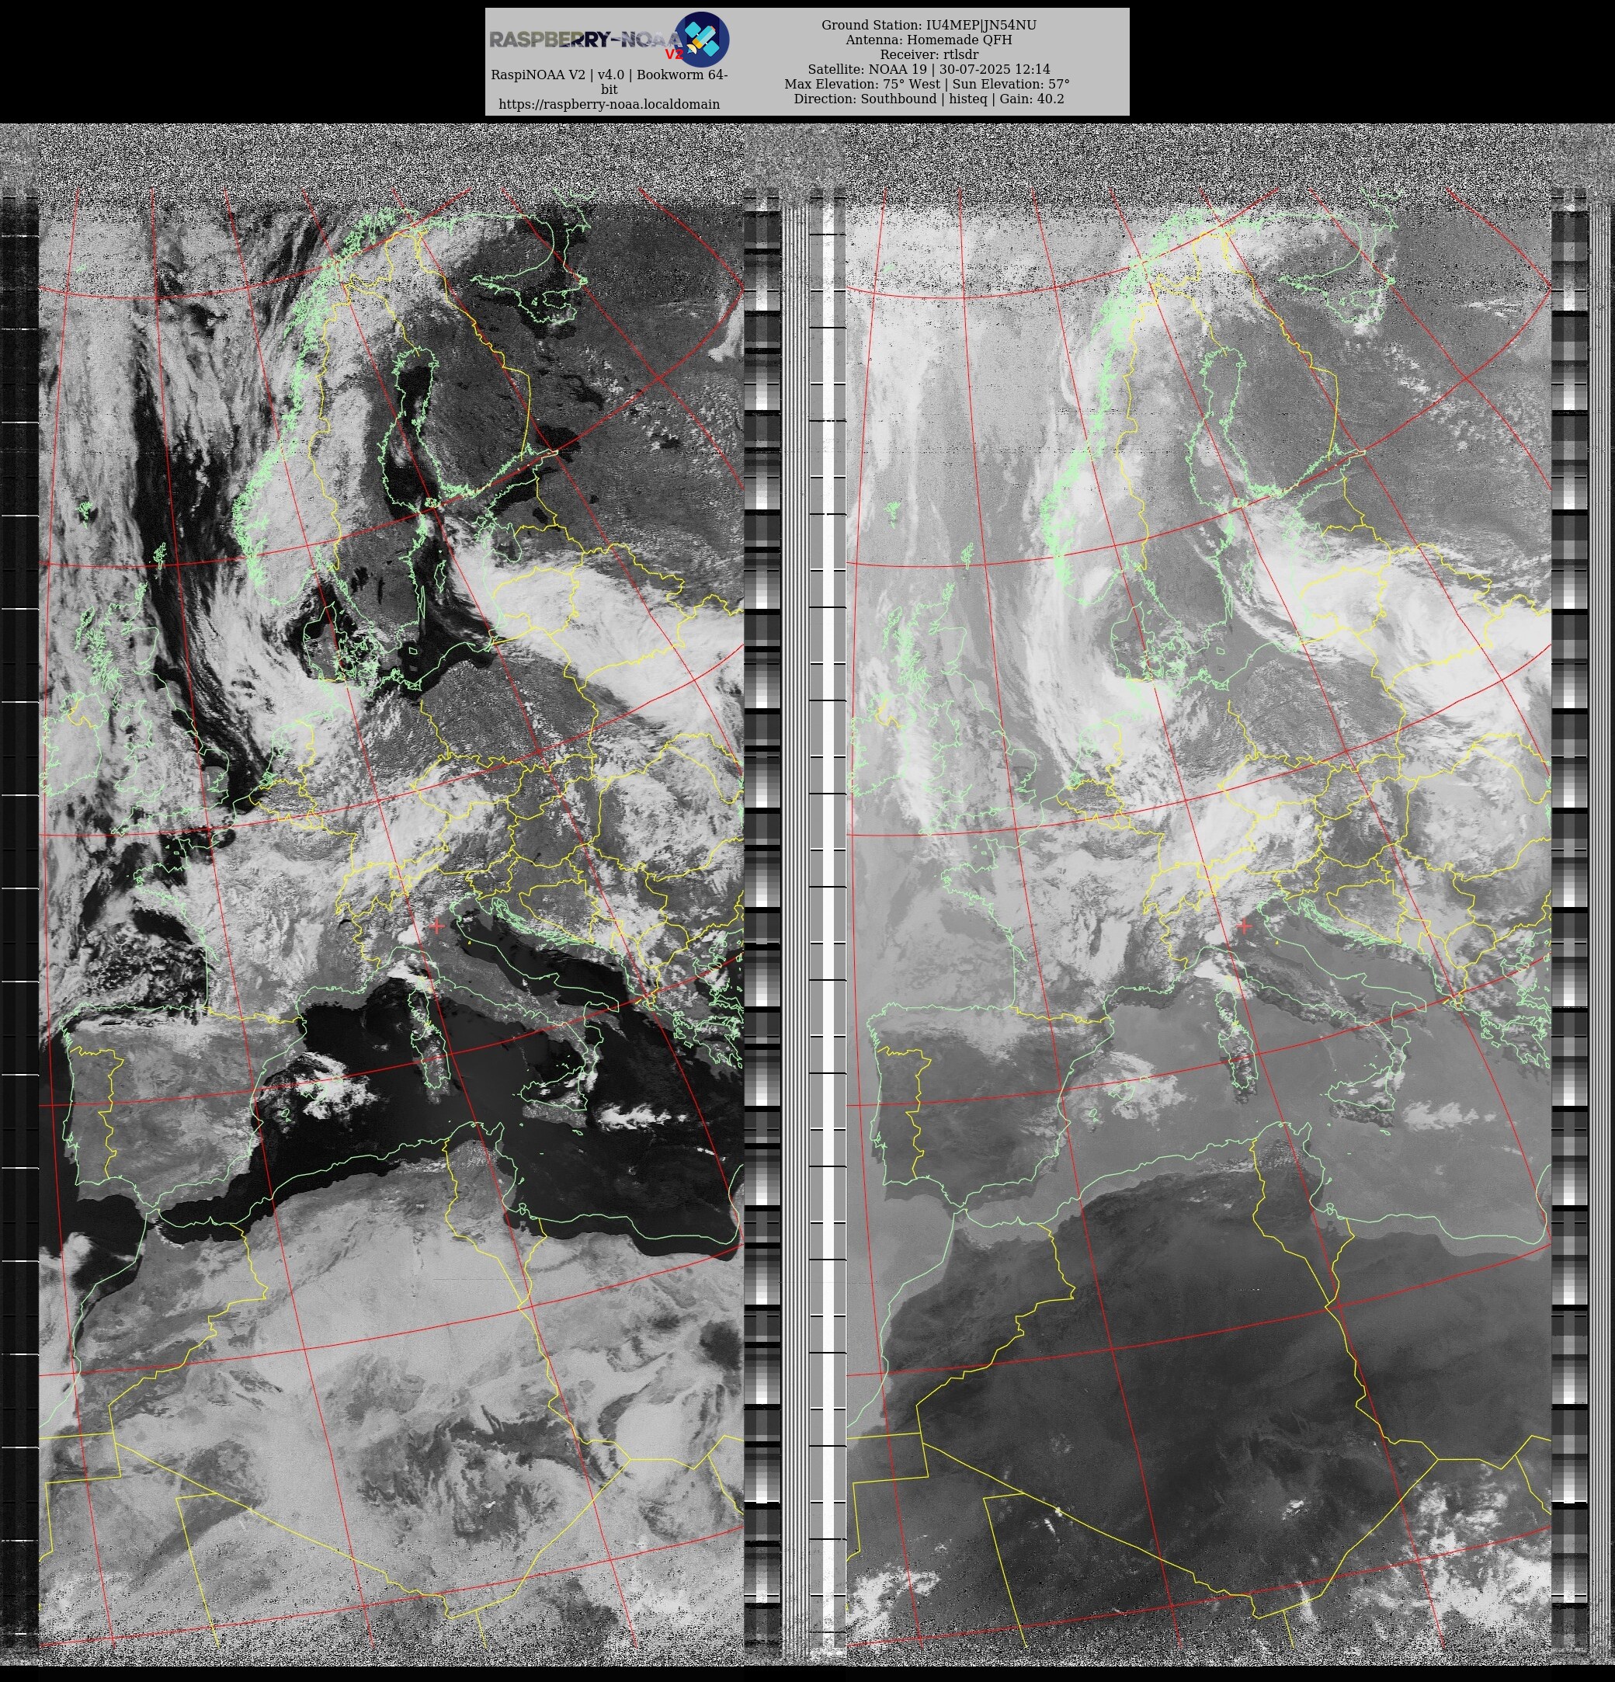Image resolution: width=1615 pixels, height=1682 pixels.
Task: Select the 'Receiver: rtlsdr' line
Action: [929, 54]
